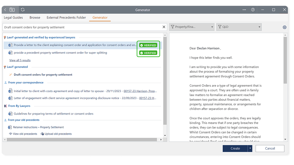The height and width of the screenshot is (165, 294).
Task: Select 'Provide a letter to the client explaining' result
Action: click(83, 45)
